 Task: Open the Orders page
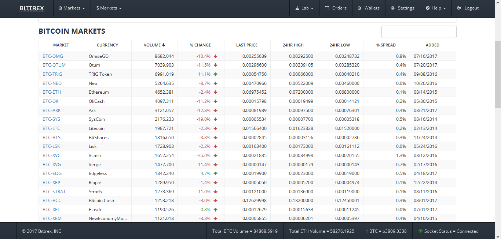(x=336, y=8)
